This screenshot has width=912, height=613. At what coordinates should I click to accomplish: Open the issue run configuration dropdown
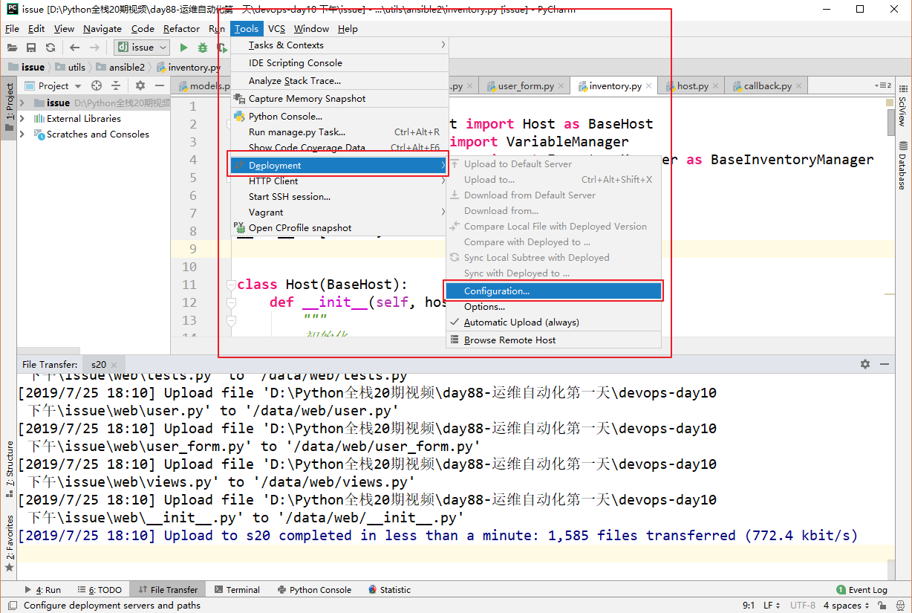coord(142,48)
